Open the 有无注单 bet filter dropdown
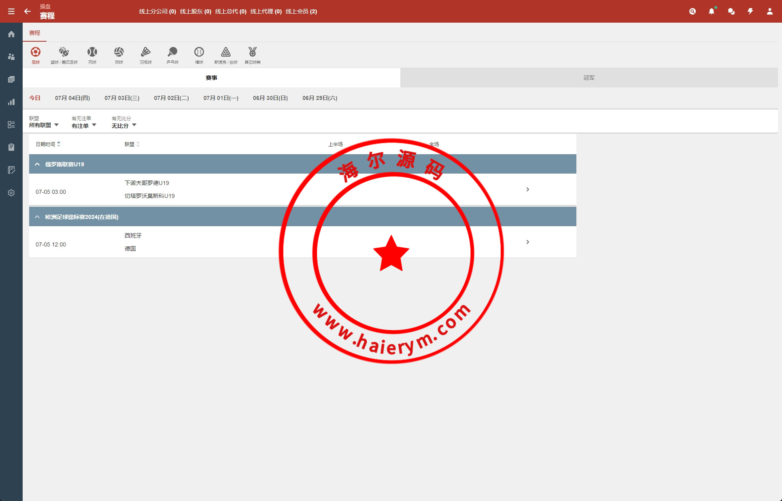This screenshot has width=782, height=501. coord(84,125)
